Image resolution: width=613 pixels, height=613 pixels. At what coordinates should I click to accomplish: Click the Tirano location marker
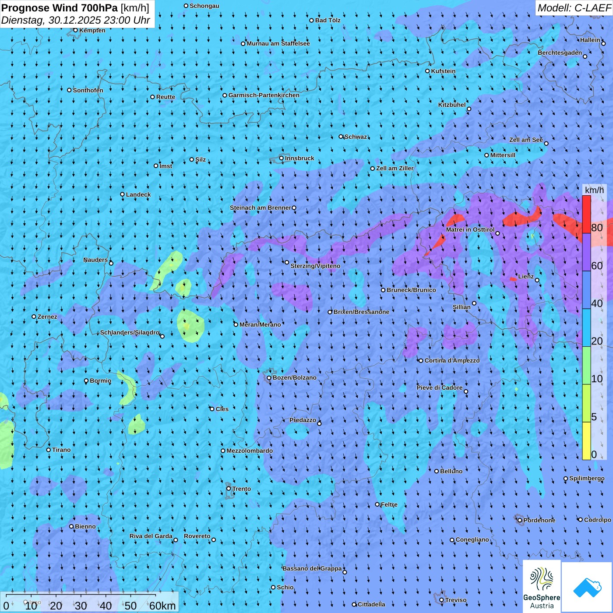tap(49, 450)
